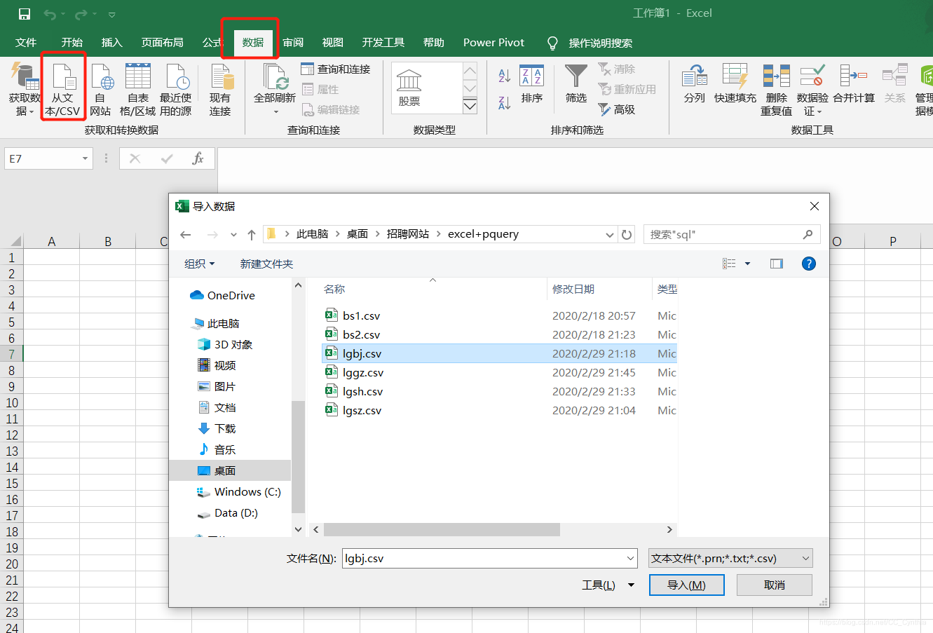The width and height of the screenshot is (933, 633).
Task: Open the Name Box dropdown arrow
Action: pyautogui.click(x=85, y=159)
